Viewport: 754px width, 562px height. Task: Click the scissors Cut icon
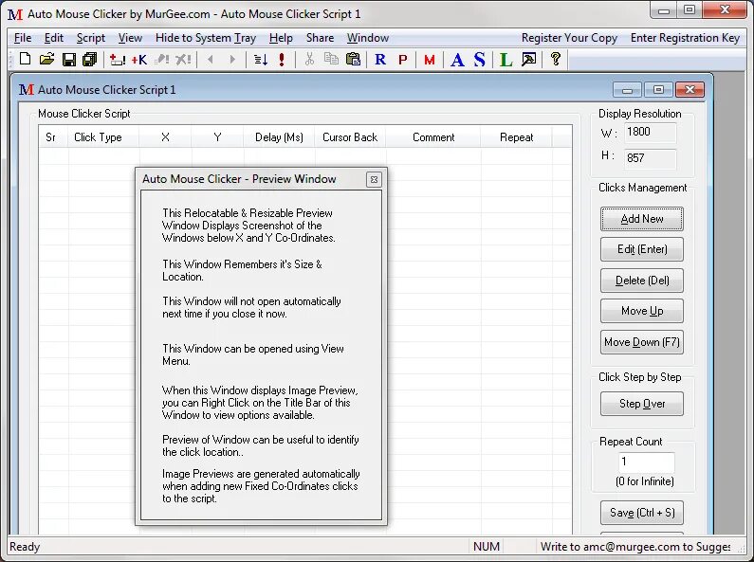309,59
